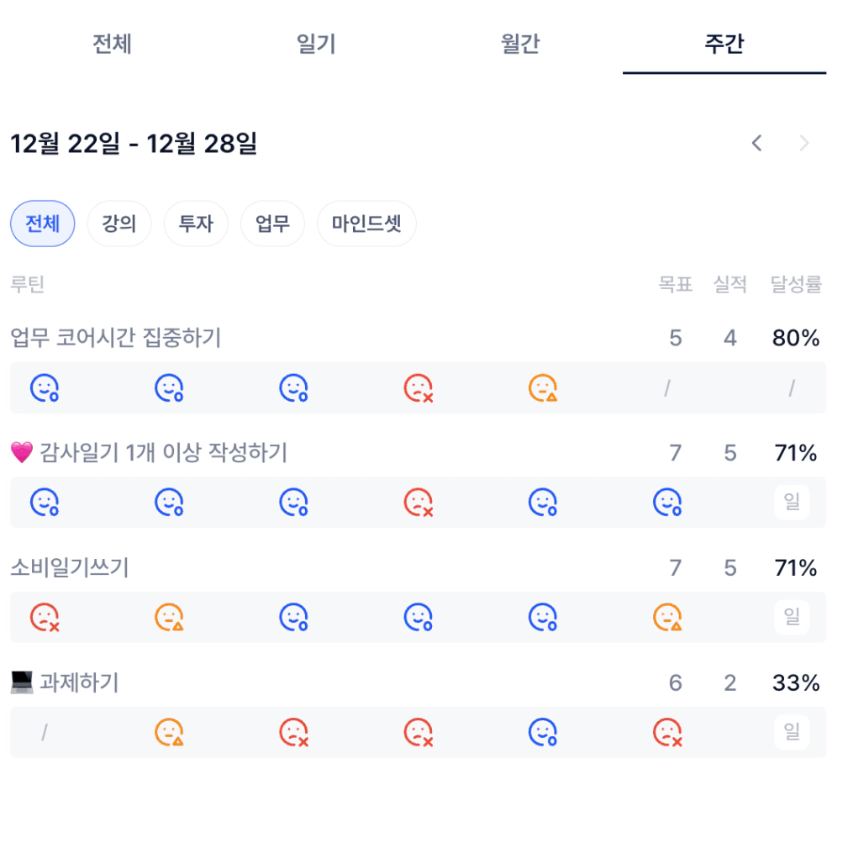Click 일 badge in 감사일기 row
This screenshot has height=848, width=848.
coord(792,503)
